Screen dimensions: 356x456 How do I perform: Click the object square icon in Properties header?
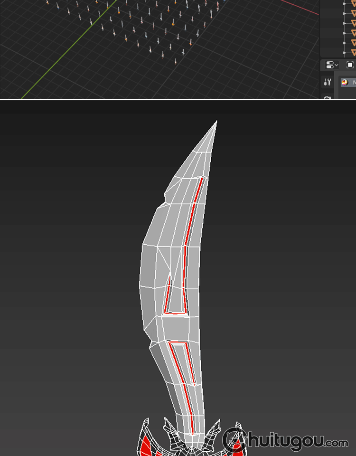pos(350,65)
